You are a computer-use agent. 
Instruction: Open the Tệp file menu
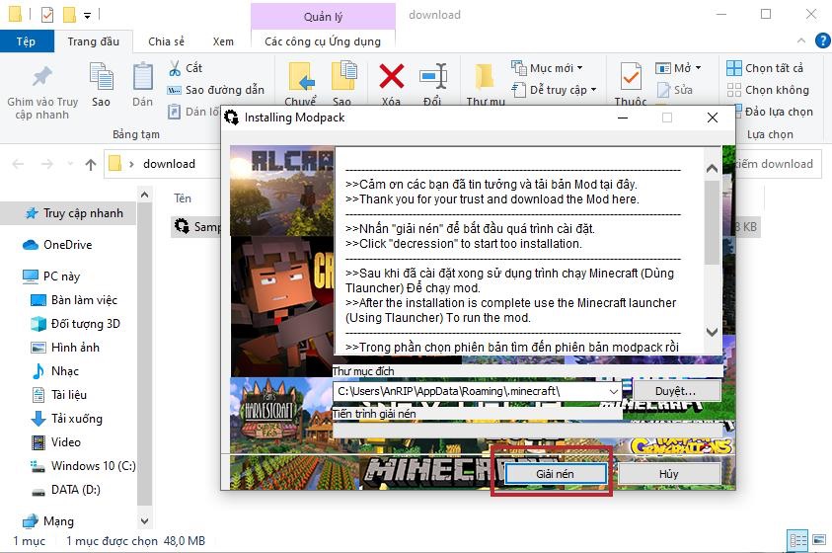pos(26,41)
